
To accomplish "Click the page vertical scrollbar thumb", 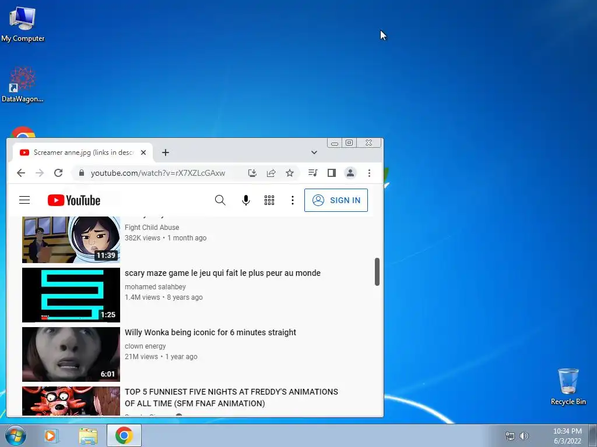I will 377,272.
